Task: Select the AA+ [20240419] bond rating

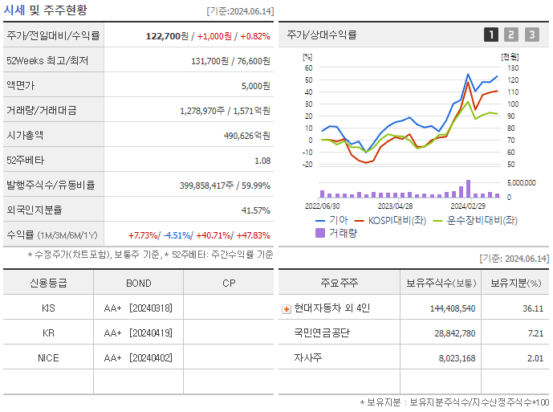Action: [138, 333]
